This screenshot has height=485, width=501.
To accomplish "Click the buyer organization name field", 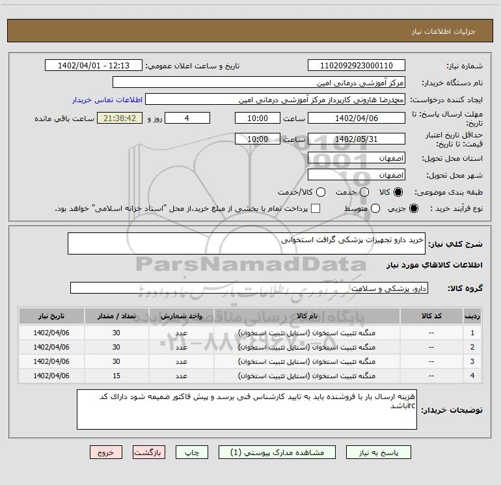I will pos(259,83).
